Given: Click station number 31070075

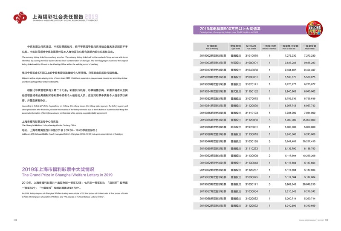Looking at the screenshot, I should (x=251, y=99).
